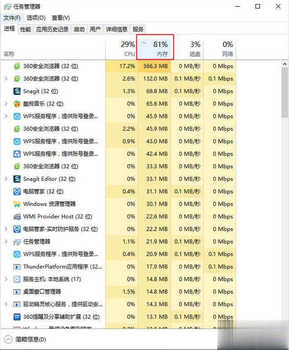Click the 360 browser icon using 132.0 MB
Image resolution: width=289 pixels, height=350 pixels.
point(17,79)
